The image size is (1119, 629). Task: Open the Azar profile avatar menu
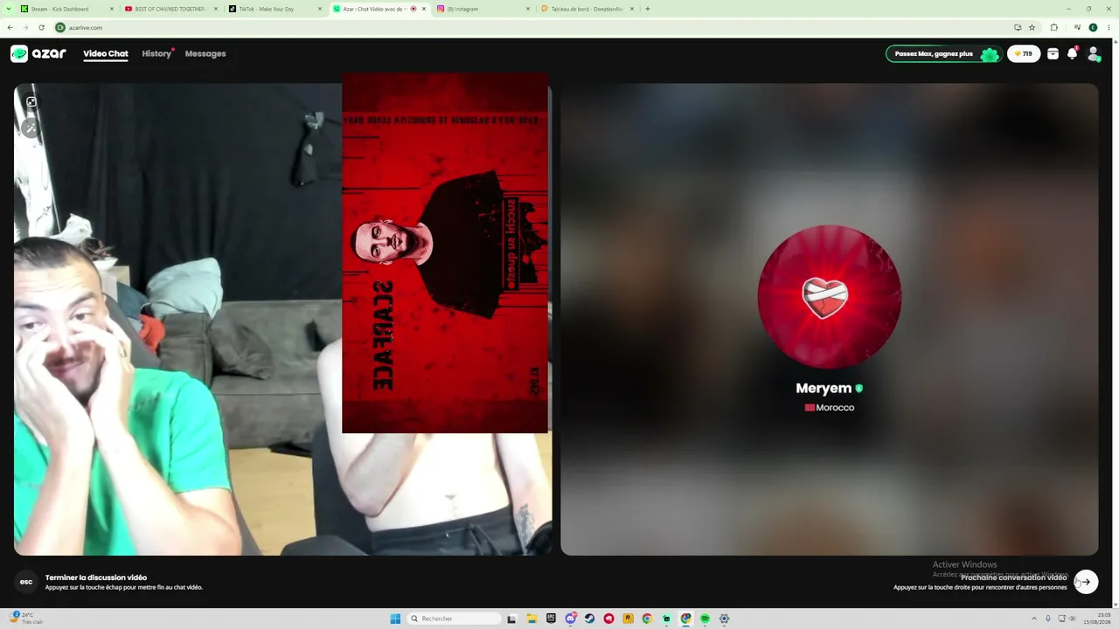[1093, 54]
